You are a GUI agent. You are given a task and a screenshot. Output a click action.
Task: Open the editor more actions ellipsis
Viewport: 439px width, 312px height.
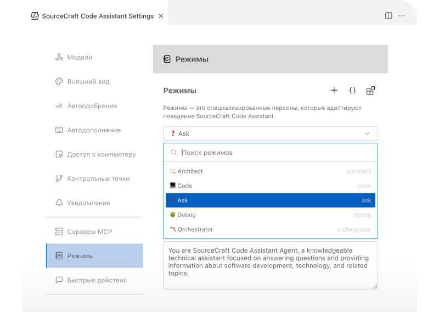[x=402, y=16]
